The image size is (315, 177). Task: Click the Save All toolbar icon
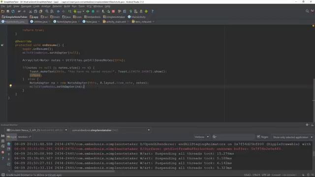[8, 11]
